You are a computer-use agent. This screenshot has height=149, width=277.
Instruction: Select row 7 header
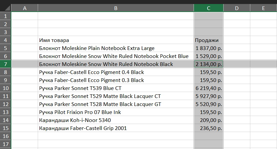pyautogui.click(x=5, y=64)
